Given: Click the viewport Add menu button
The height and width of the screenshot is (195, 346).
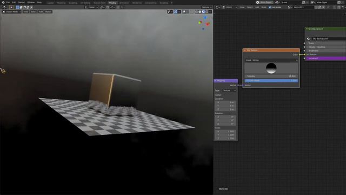Looking at the screenshot, I should pos(41,12).
